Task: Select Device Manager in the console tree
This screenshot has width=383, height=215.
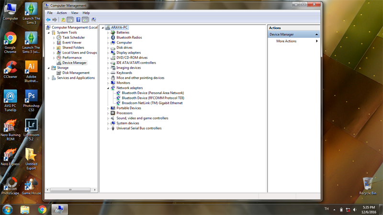Action: coord(75,63)
